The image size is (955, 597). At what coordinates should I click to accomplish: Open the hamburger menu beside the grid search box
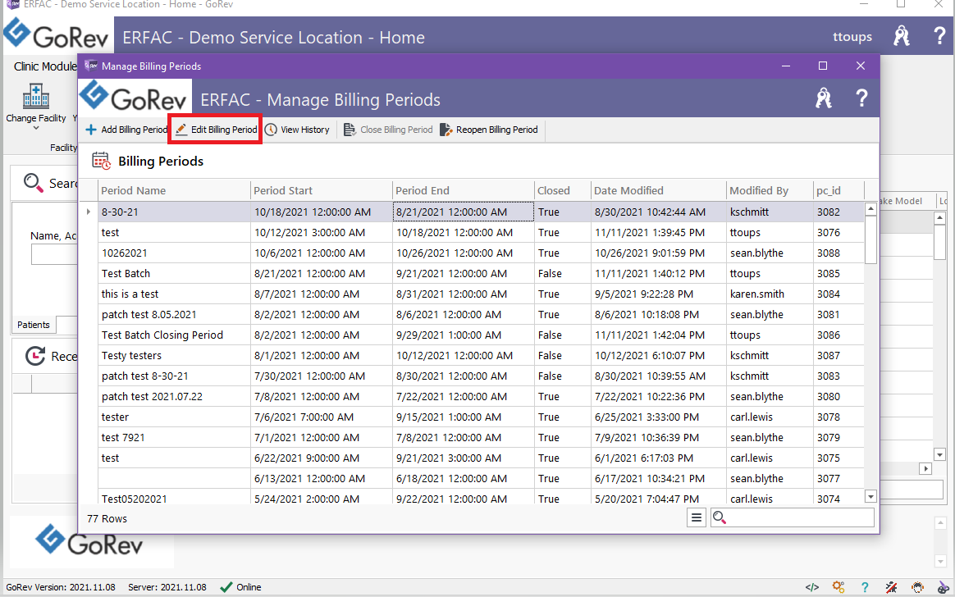[697, 518]
